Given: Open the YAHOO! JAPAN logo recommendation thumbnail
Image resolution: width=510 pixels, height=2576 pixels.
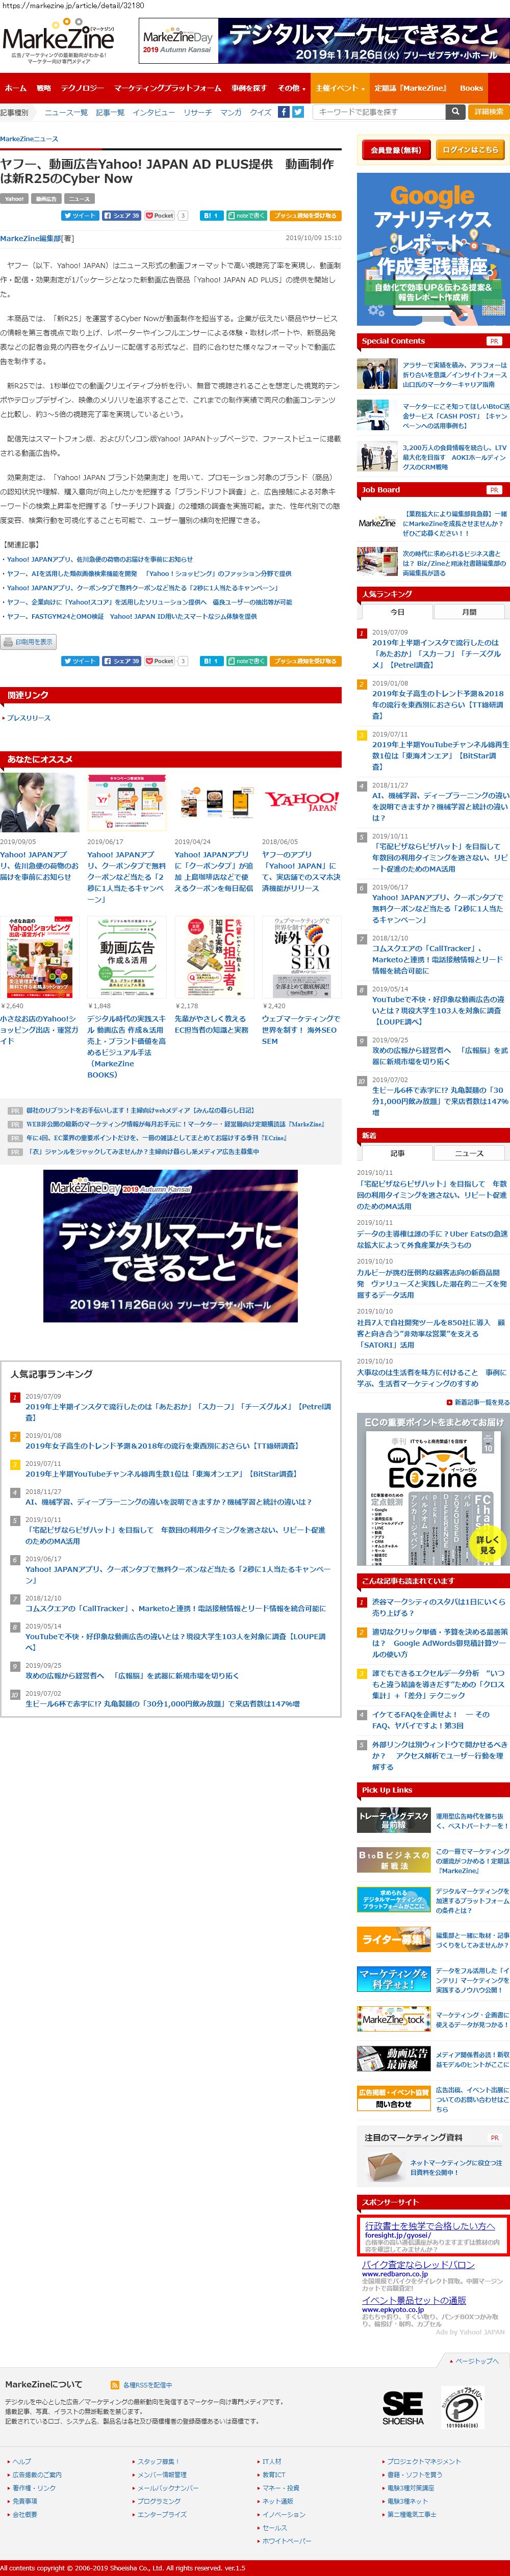Looking at the screenshot, I should pos(302,803).
